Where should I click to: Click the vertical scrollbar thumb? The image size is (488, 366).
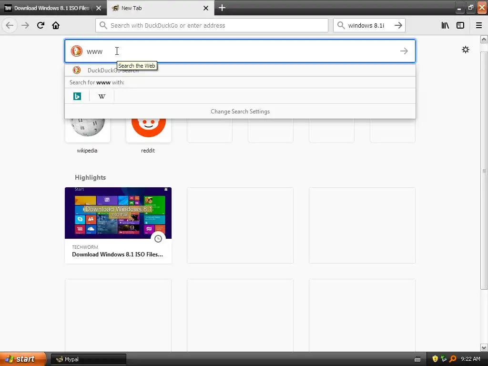coord(484,171)
